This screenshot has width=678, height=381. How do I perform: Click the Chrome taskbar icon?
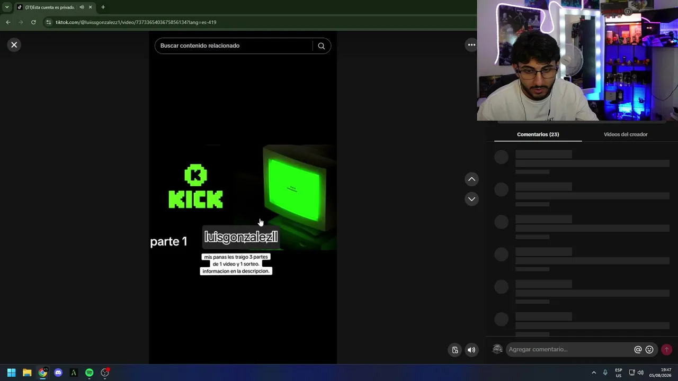coord(42,373)
